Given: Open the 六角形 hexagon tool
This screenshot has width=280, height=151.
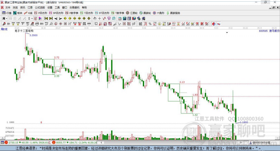Looking at the screenshot, I should click(159, 13).
